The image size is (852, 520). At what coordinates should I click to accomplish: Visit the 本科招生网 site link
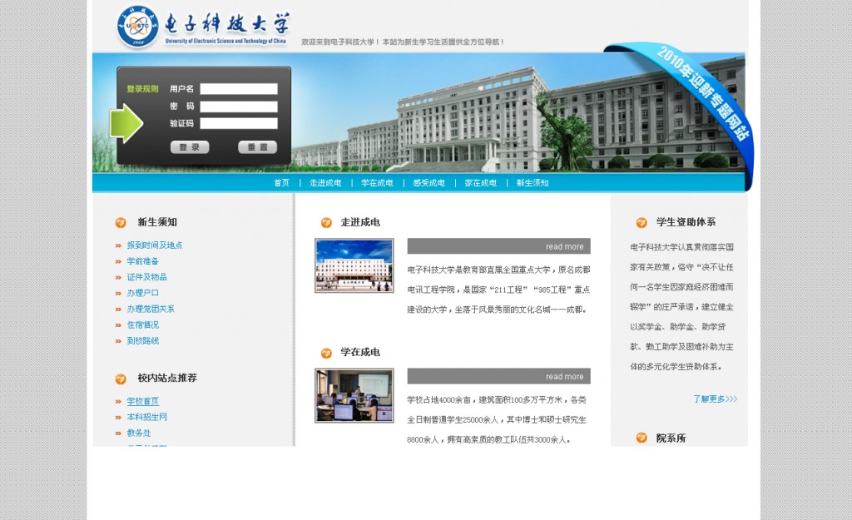pyautogui.click(x=146, y=418)
